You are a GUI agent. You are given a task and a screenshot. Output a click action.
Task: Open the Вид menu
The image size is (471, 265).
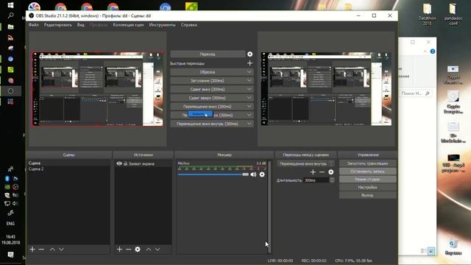81,25
